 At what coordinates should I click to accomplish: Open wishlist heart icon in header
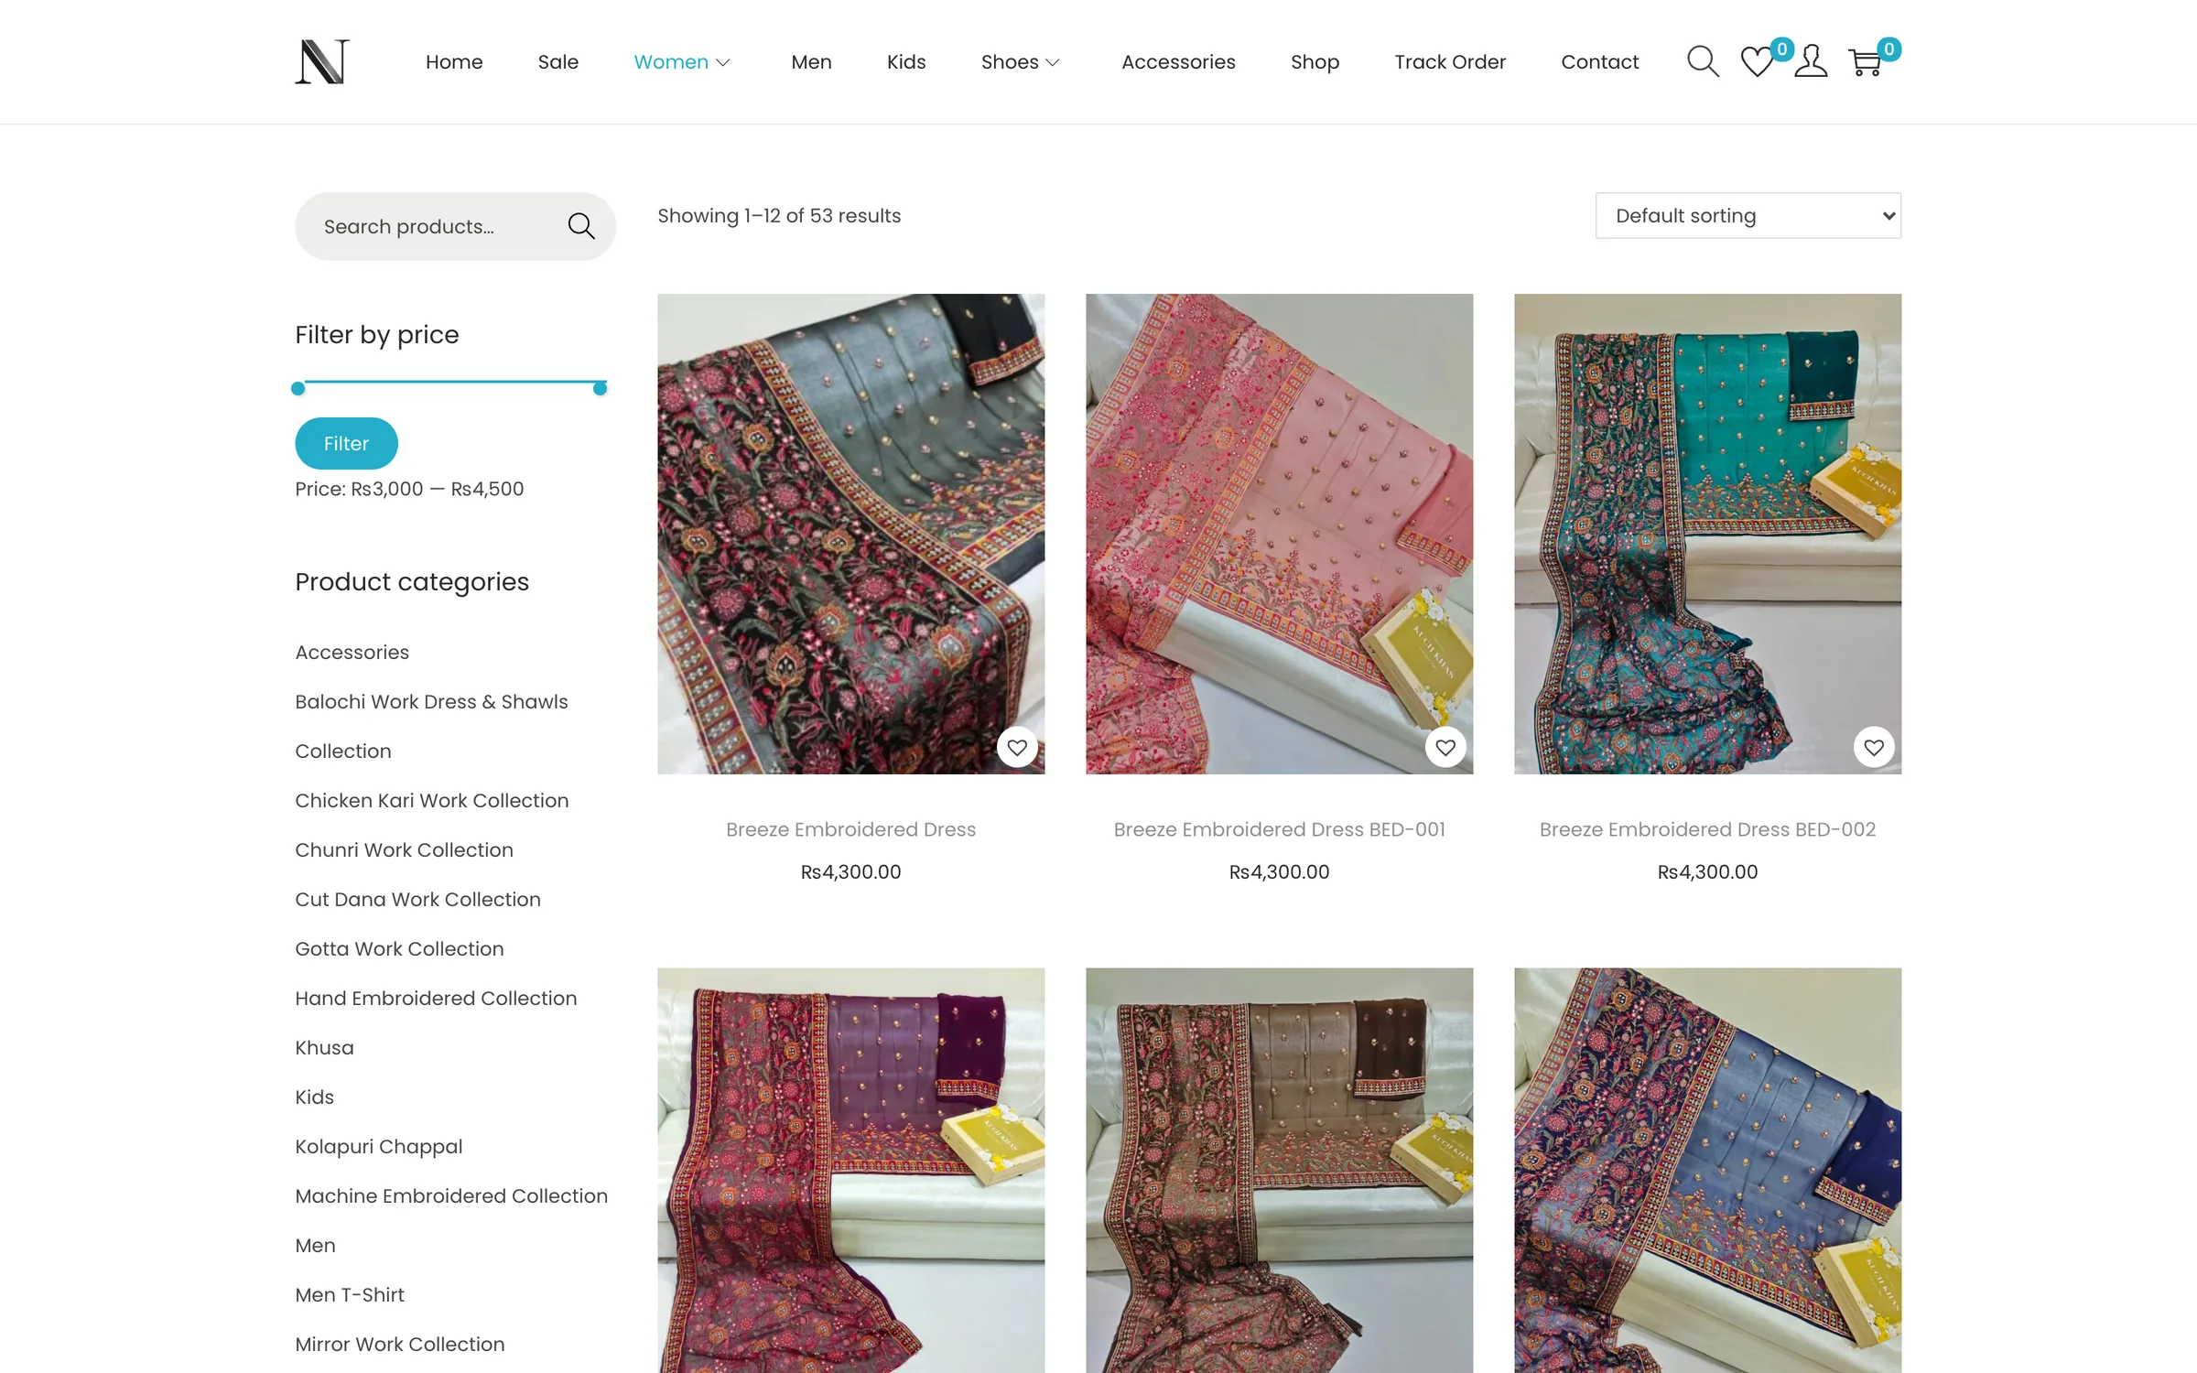pyautogui.click(x=1757, y=61)
